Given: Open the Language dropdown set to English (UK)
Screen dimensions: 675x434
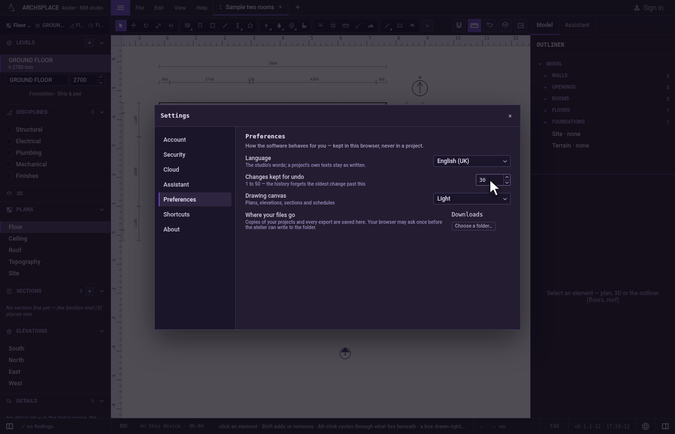Looking at the screenshot, I should [x=472, y=161].
